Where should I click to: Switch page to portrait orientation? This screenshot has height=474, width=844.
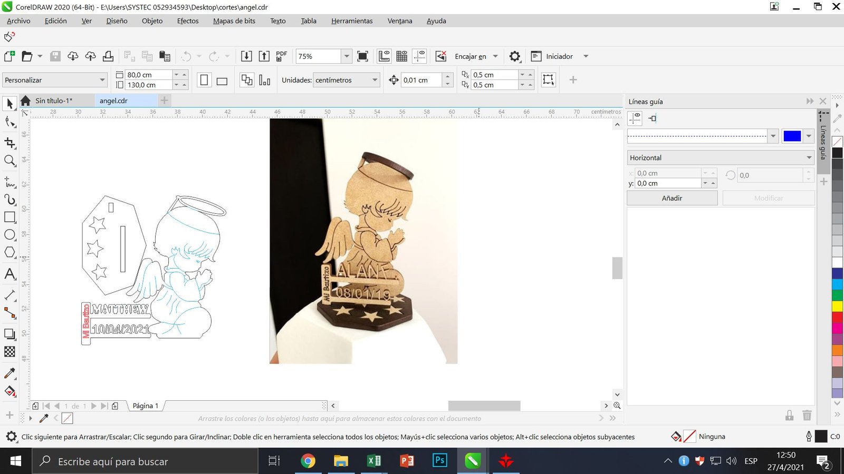(x=204, y=80)
